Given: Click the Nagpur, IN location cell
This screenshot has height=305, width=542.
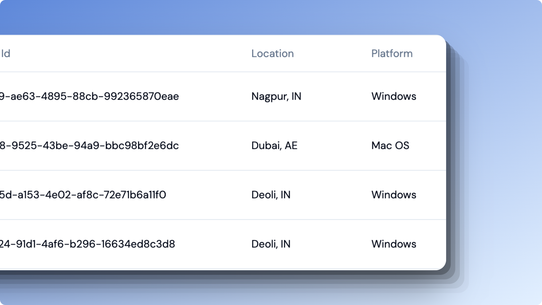Looking at the screenshot, I should pos(276,97).
